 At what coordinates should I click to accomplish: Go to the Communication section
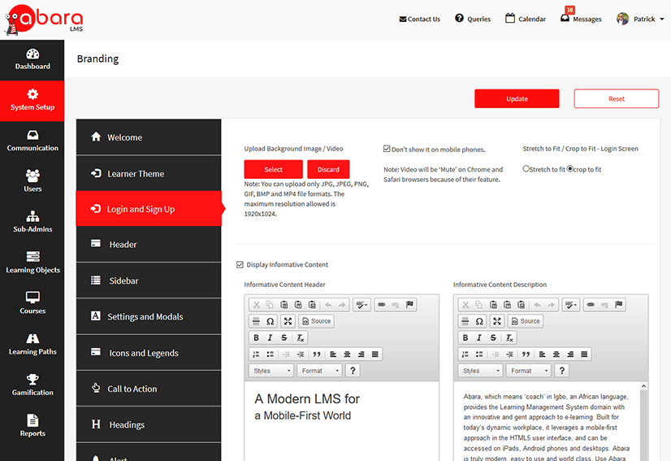32,141
